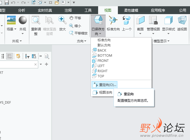Click the tree list document icon
The image size is (190, 140).
pos(47,56)
